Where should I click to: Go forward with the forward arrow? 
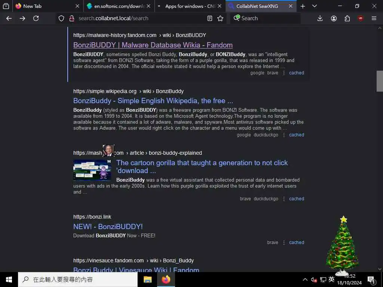[x=22, y=18]
